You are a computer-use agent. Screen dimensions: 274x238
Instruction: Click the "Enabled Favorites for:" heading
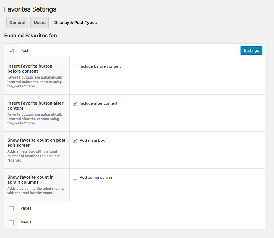(31, 36)
